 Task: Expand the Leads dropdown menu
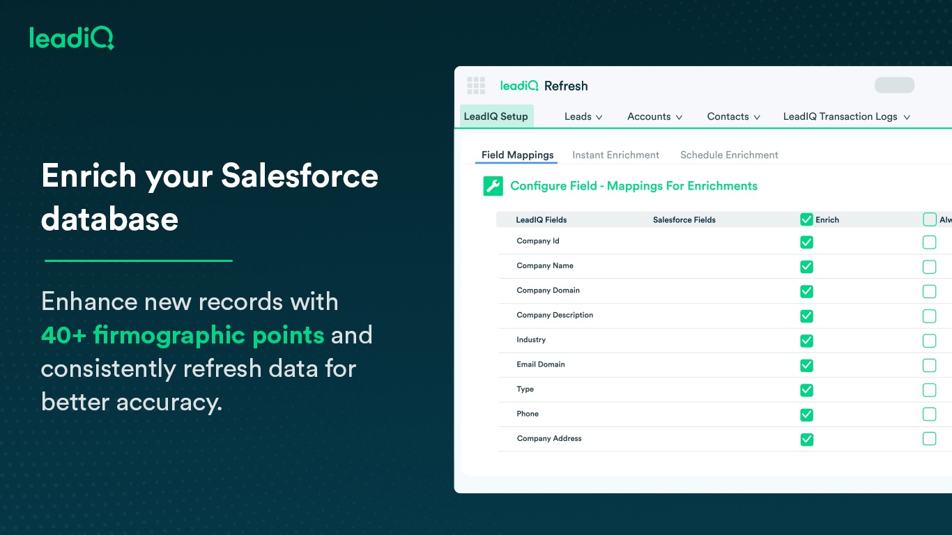(x=583, y=116)
